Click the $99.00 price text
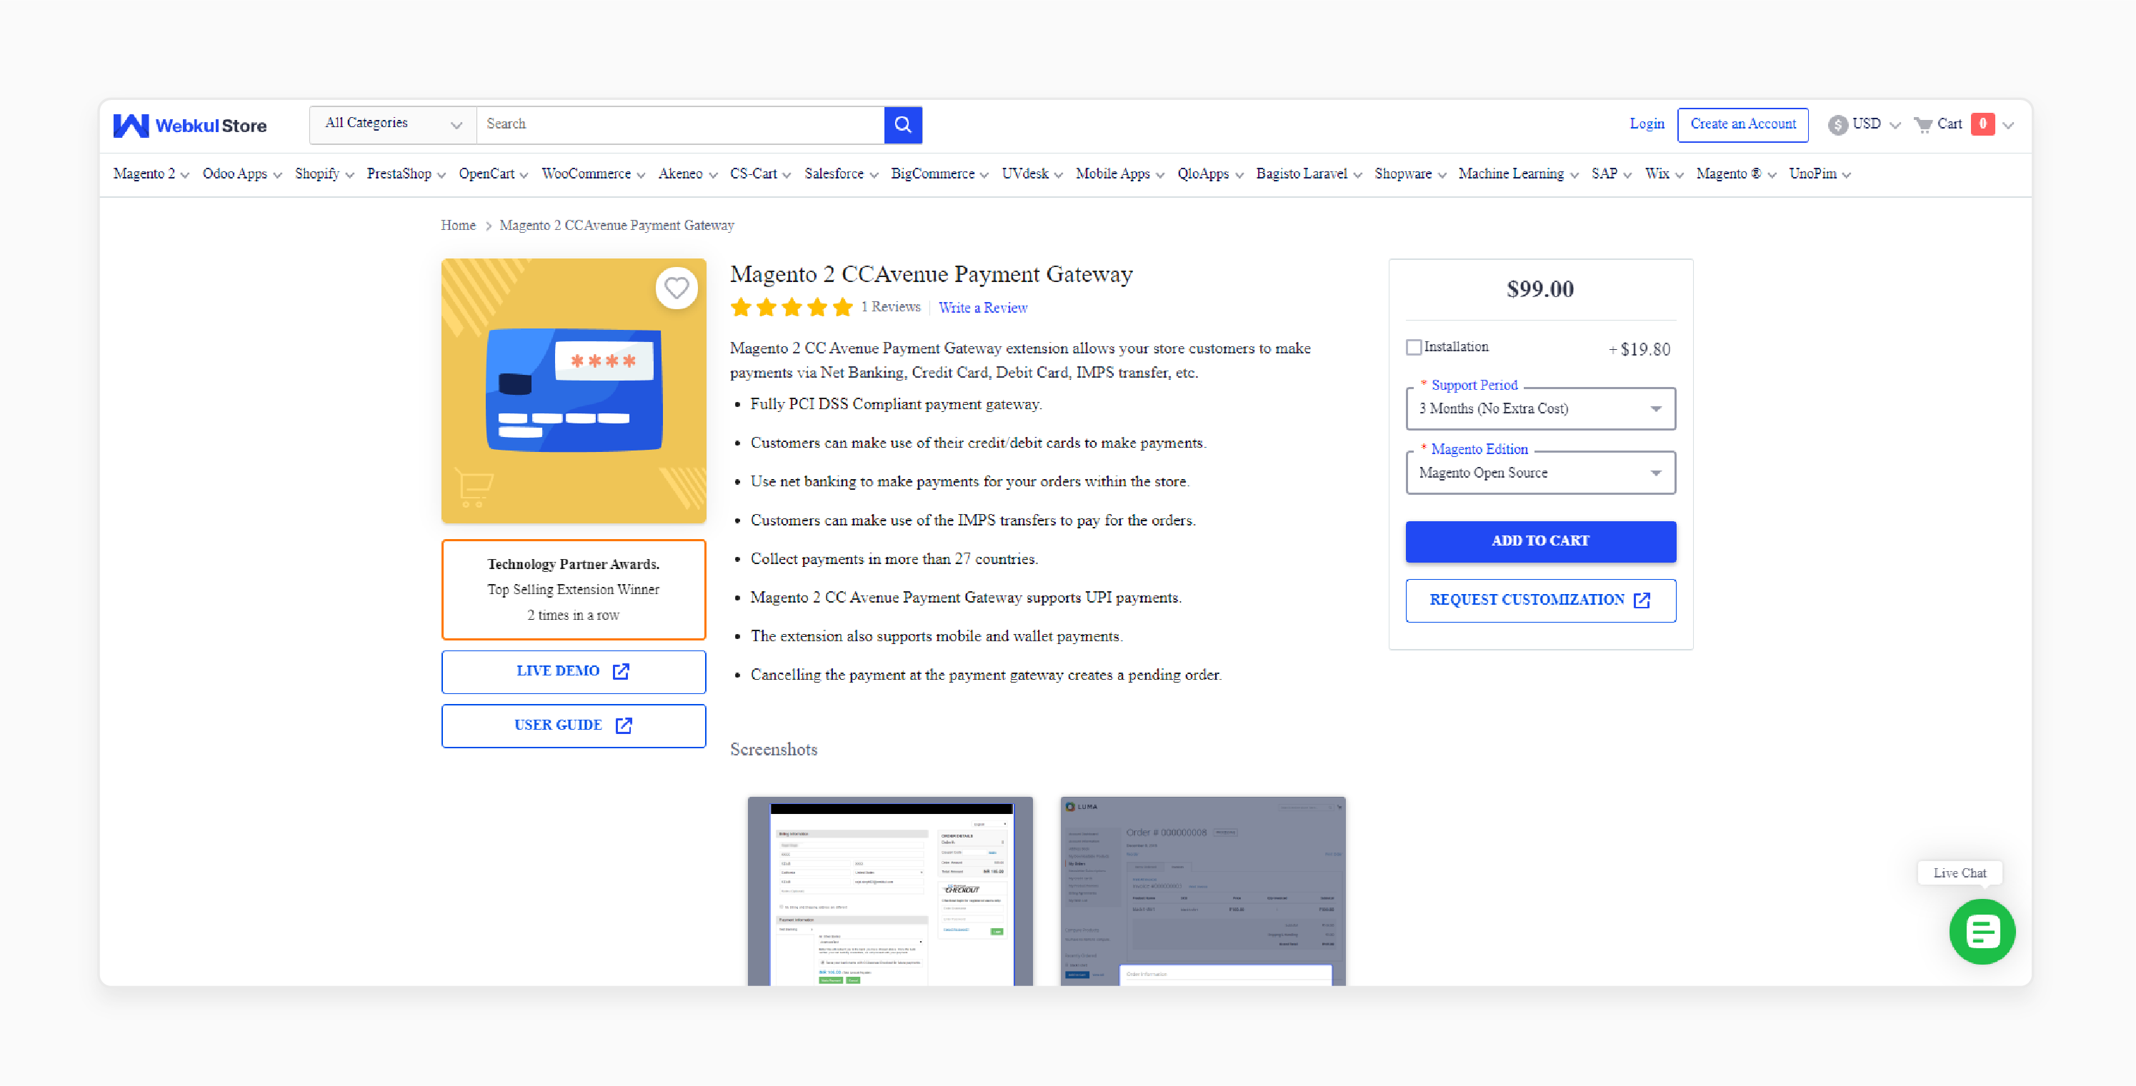Screen dimensions: 2136x1086 1539,289
